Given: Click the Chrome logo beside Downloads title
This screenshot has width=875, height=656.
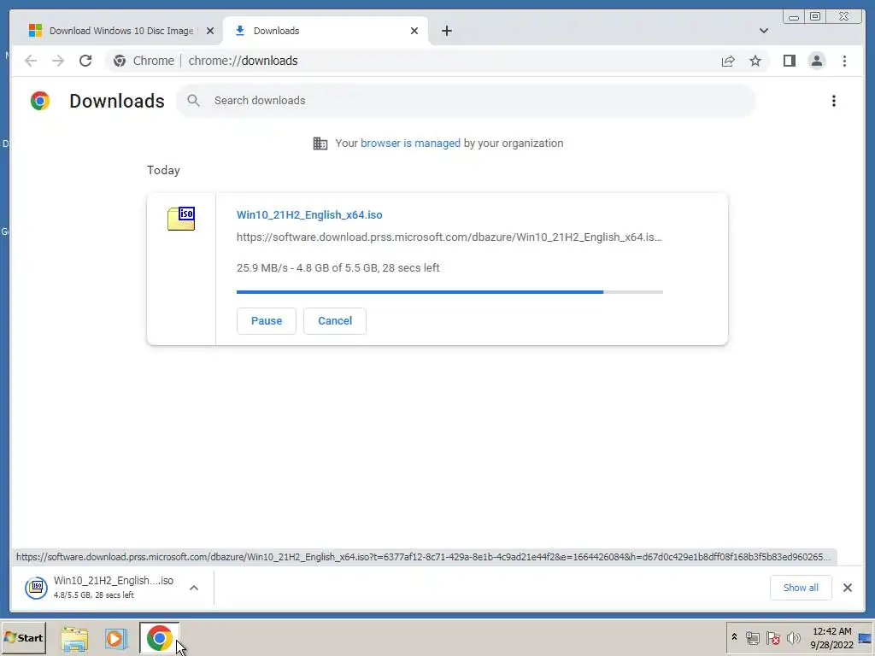Looking at the screenshot, I should pyautogui.click(x=40, y=101).
